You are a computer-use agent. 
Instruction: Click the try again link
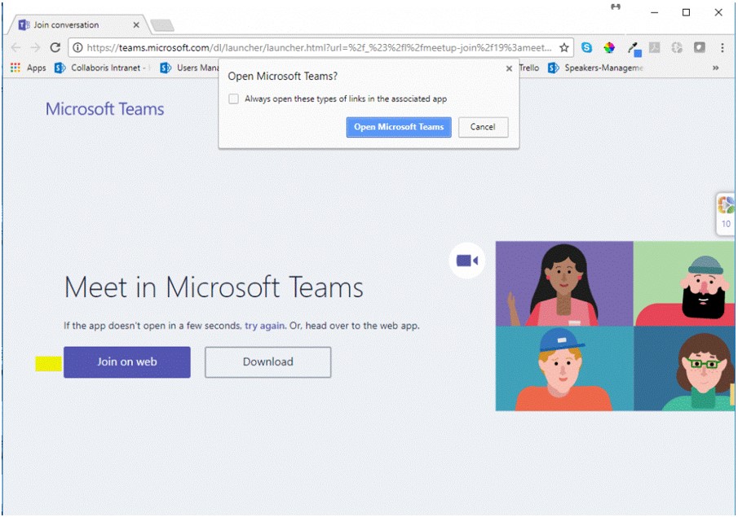point(264,326)
